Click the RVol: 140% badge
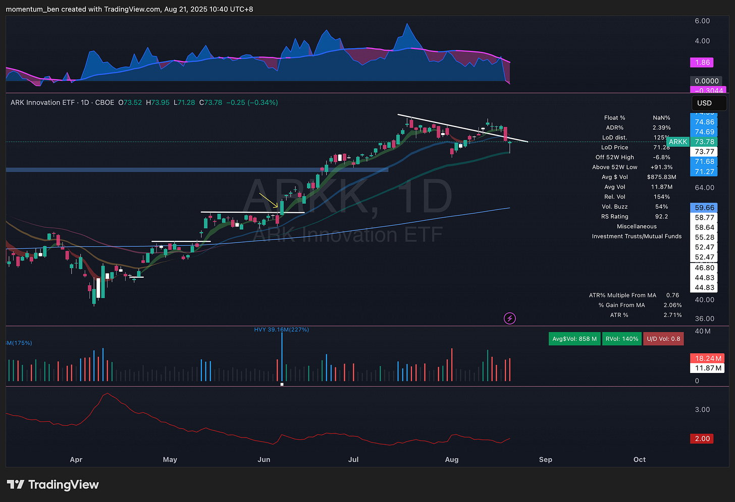The width and height of the screenshot is (735, 502). click(622, 339)
